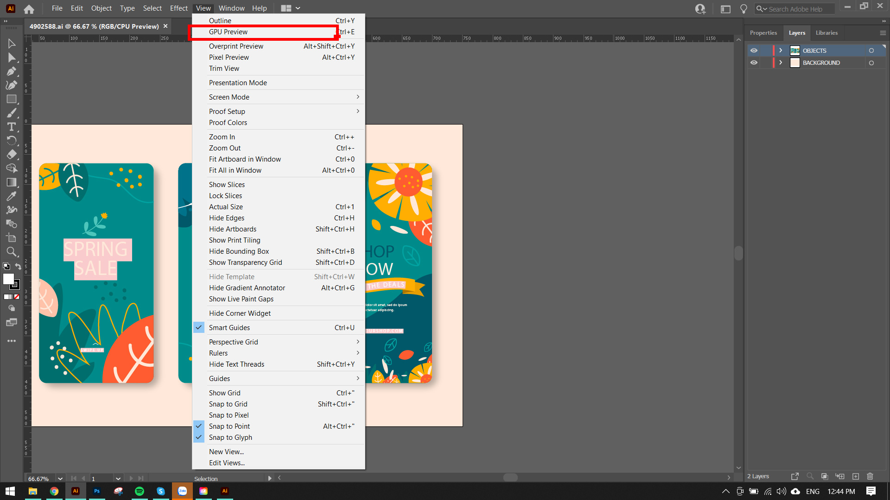
Task: Click the delete layer trash icon
Action: tap(870, 476)
